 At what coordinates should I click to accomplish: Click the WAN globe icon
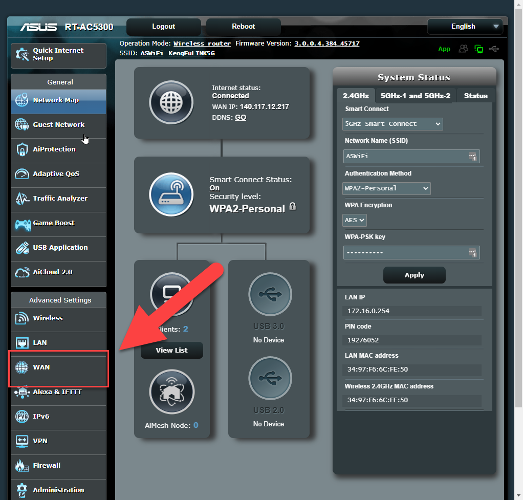point(22,367)
